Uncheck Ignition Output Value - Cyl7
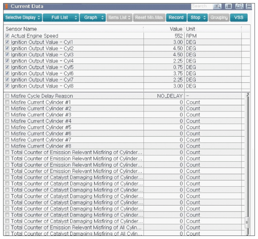Screen dimensions: 258x239 (x=7, y=79)
